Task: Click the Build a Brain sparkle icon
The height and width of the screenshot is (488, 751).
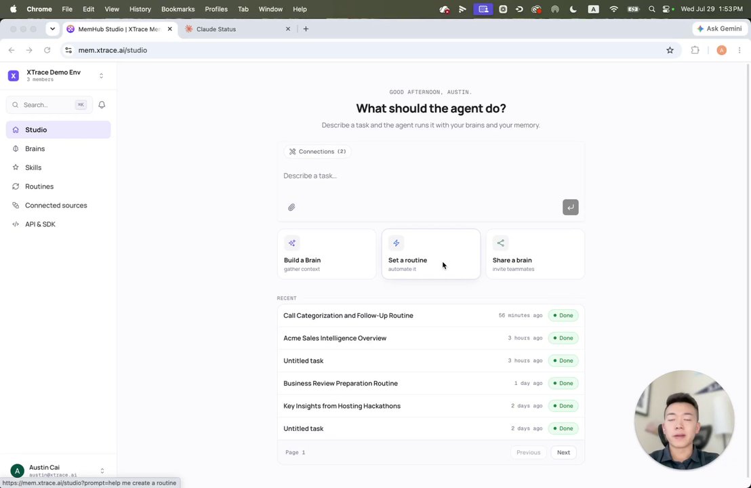Action: click(291, 243)
